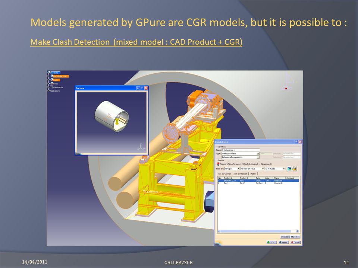Switch to the List by Product tab
The image size is (358, 268).
point(241,174)
